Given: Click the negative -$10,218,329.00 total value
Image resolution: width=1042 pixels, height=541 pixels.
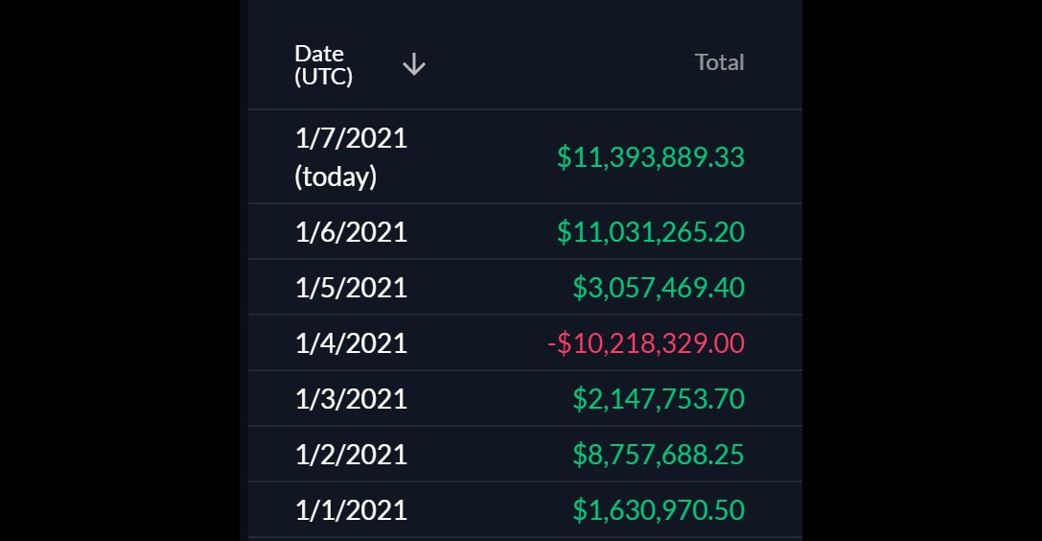Looking at the screenshot, I should click(646, 343).
